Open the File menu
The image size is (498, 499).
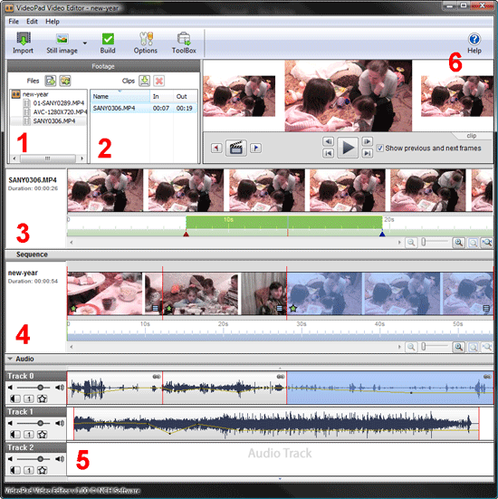click(14, 22)
